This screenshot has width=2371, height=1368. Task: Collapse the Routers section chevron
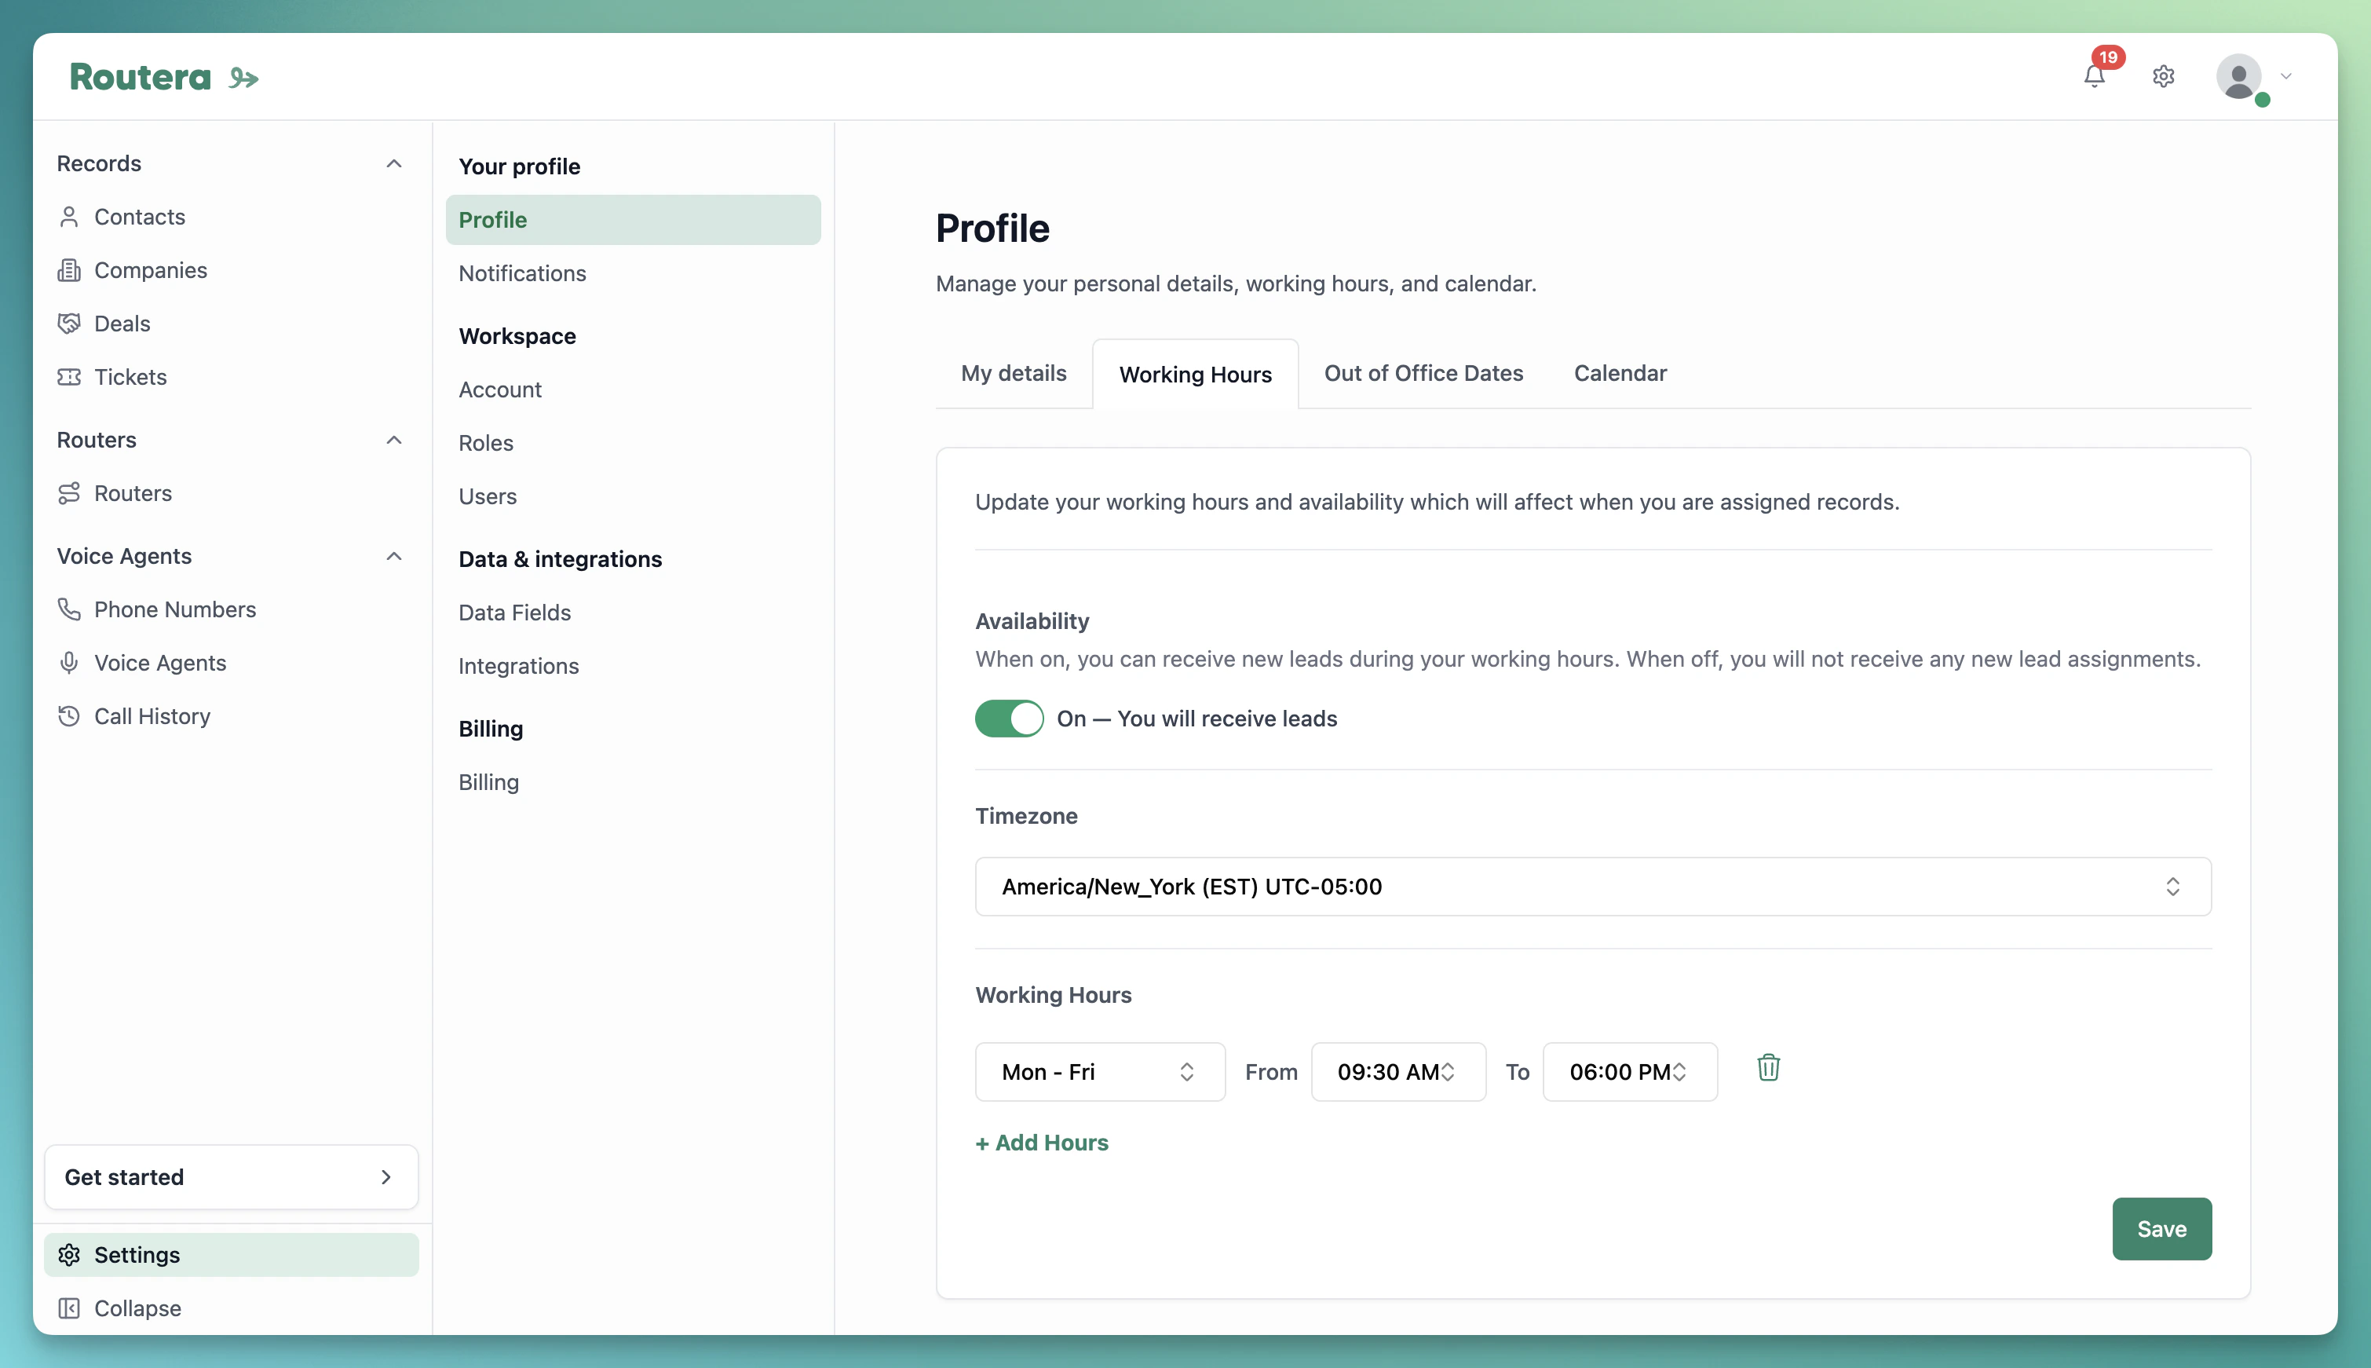coord(393,440)
